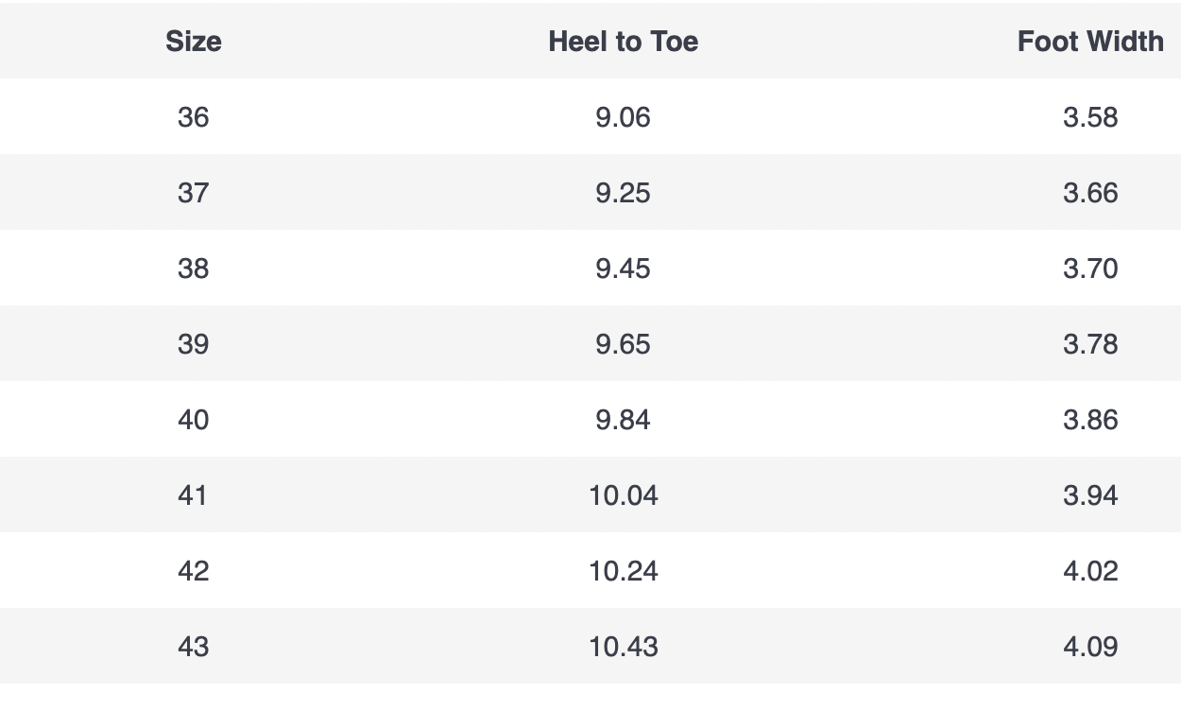Select size 37 cell
The width and height of the screenshot is (1181, 711).
194,193
